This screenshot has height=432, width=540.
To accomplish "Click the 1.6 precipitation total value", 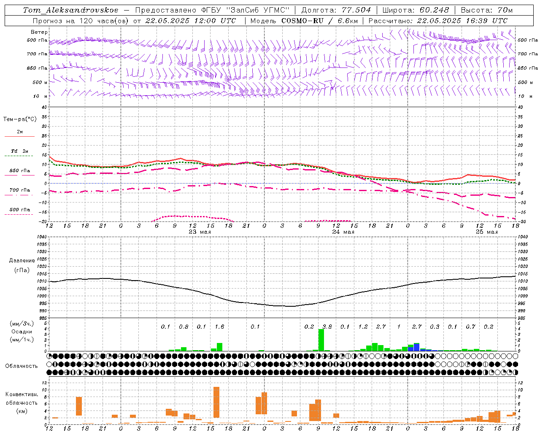I will (x=219, y=327).
